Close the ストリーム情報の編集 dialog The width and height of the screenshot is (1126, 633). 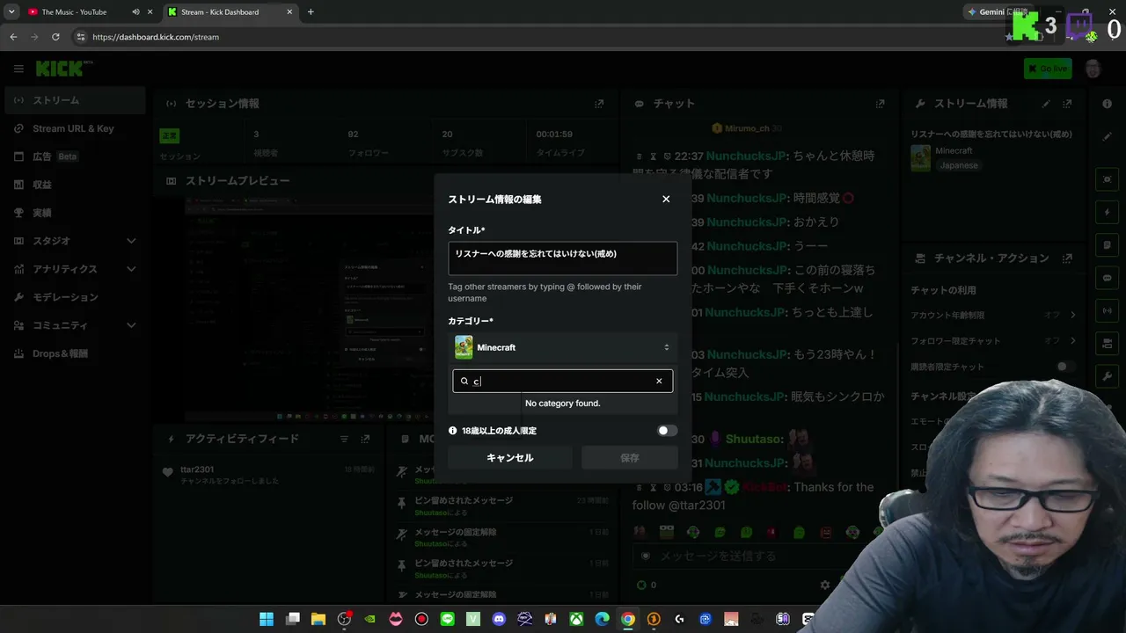(666, 199)
